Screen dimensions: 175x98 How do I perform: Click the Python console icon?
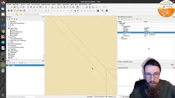pyautogui.click(x=102, y=11)
